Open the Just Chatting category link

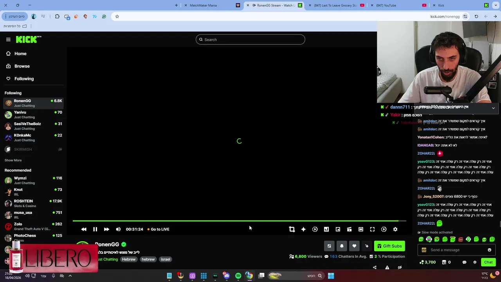click(107, 259)
